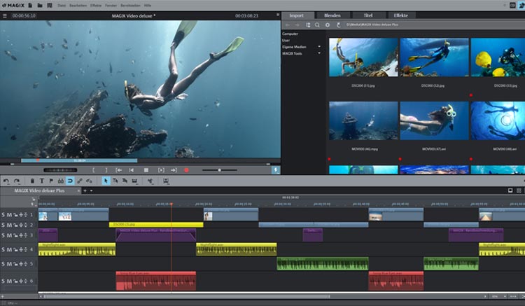Open the Hilfe menu
Screen dimensions: 525x306
(x=147, y=6)
